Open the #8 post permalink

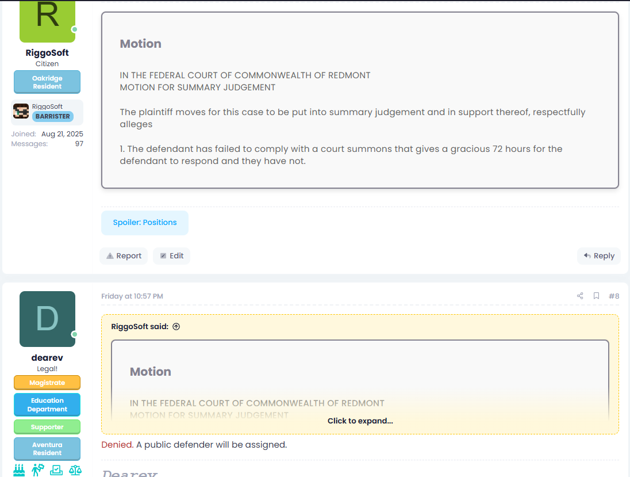pos(614,296)
